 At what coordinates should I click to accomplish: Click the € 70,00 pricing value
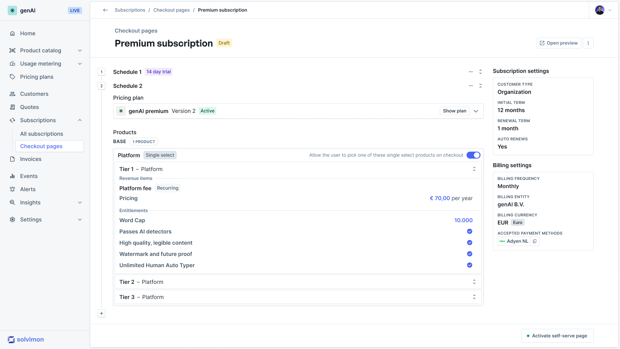pyautogui.click(x=440, y=198)
